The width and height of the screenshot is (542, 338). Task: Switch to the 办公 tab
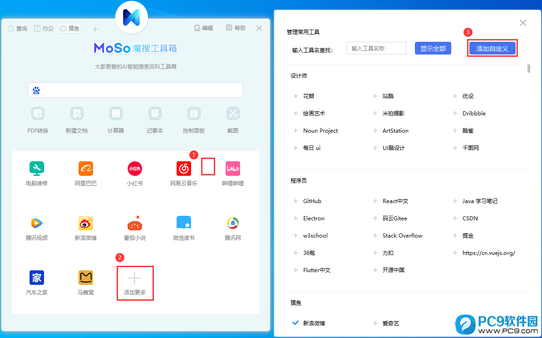click(x=44, y=28)
